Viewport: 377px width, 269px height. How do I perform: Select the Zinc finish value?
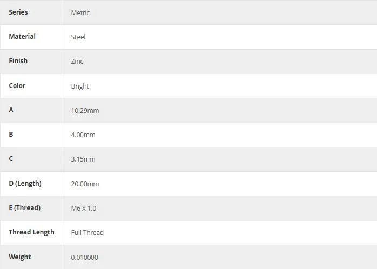click(x=77, y=61)
